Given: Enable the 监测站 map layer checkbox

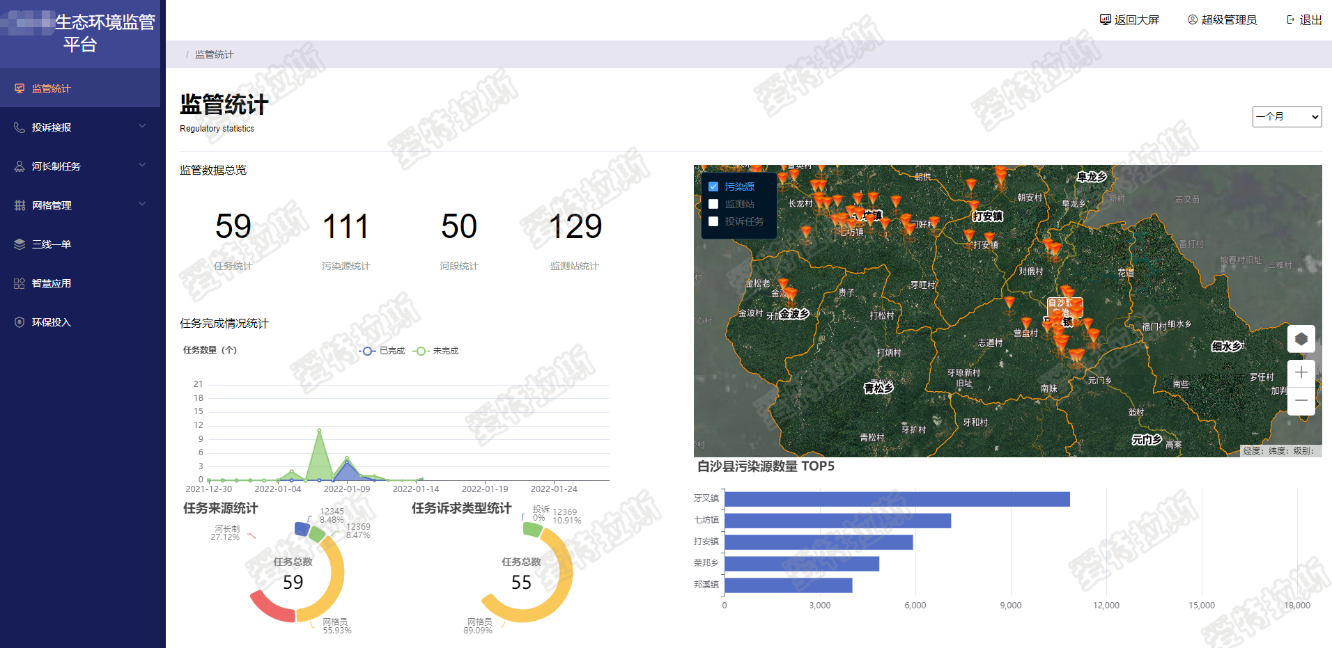Looking at the screenshot, I should tap(713, 204).
